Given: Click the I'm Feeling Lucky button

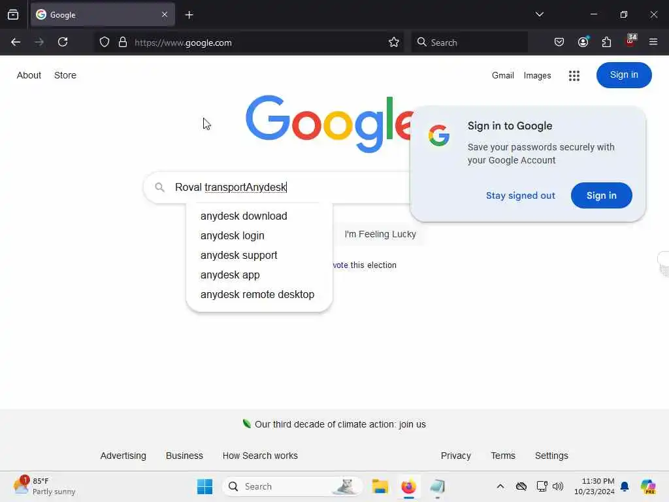Looking at the screenshot, I should [380, 235].
